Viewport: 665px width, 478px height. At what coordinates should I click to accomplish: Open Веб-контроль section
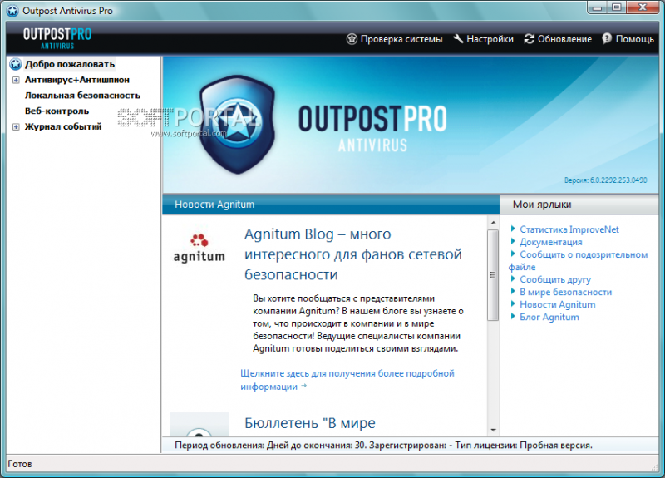[57, 111]
